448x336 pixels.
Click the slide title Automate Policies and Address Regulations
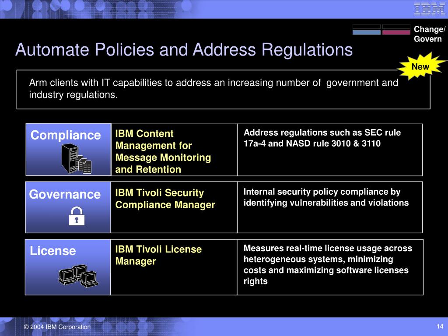[x=184, y=49]
